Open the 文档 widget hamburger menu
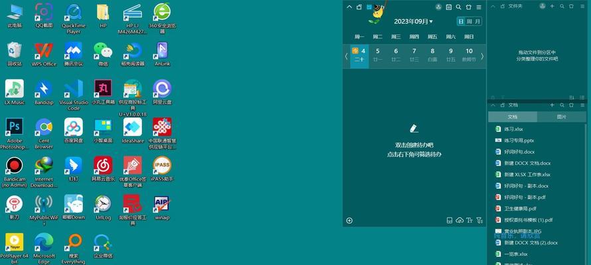This screenshot has height=265, width=591. coord(583,105)
